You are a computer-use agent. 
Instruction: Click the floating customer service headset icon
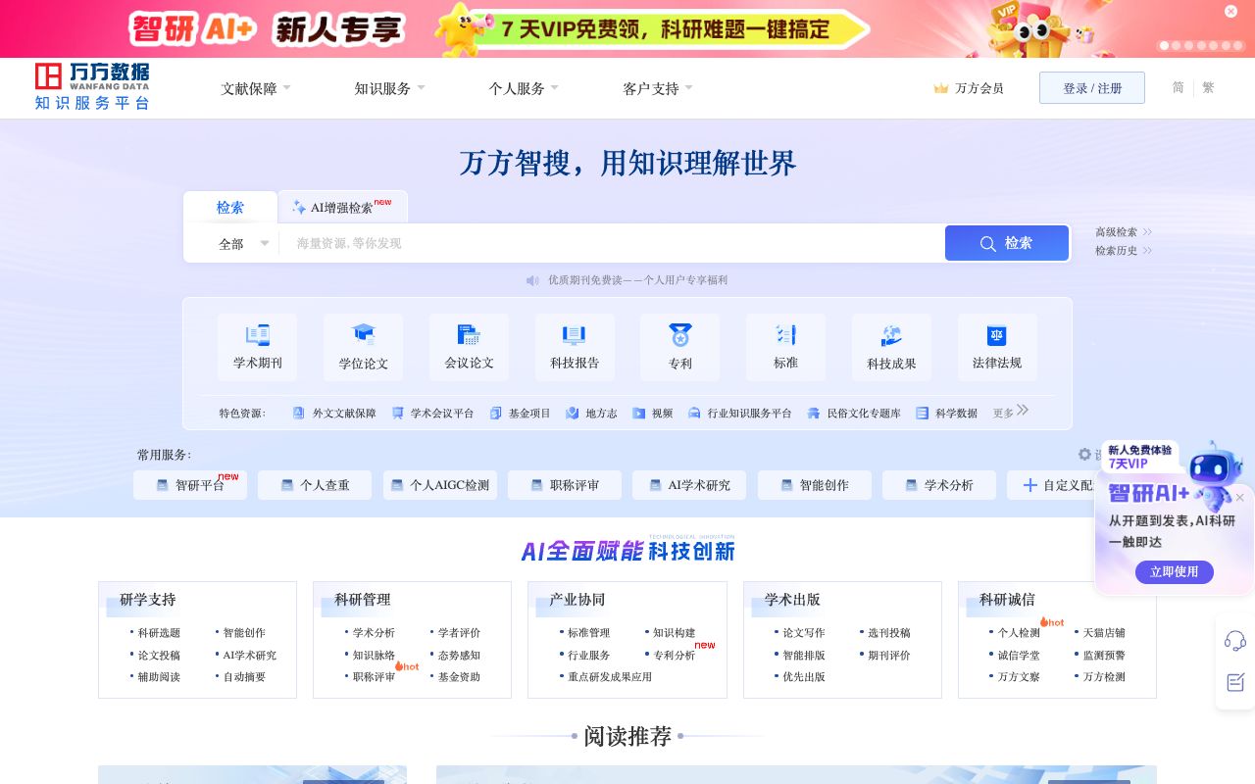[1234, 640]
